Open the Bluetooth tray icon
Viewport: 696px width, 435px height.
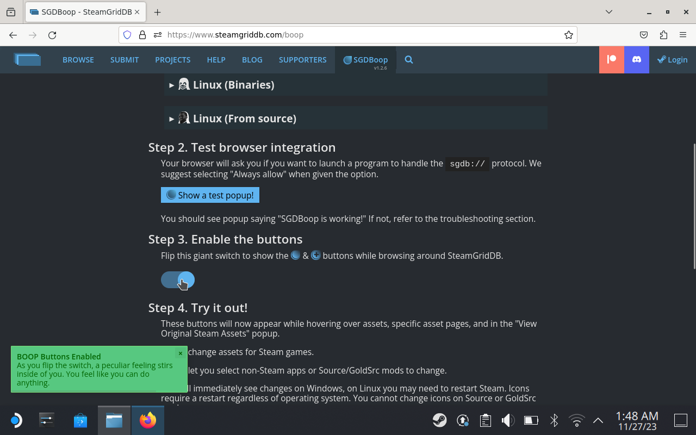554,420
